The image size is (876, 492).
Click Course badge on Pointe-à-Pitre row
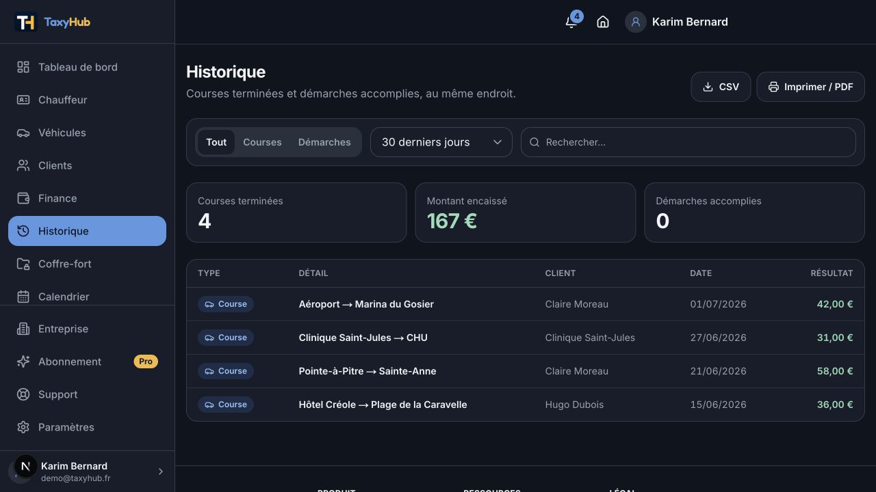click(226, 371)
